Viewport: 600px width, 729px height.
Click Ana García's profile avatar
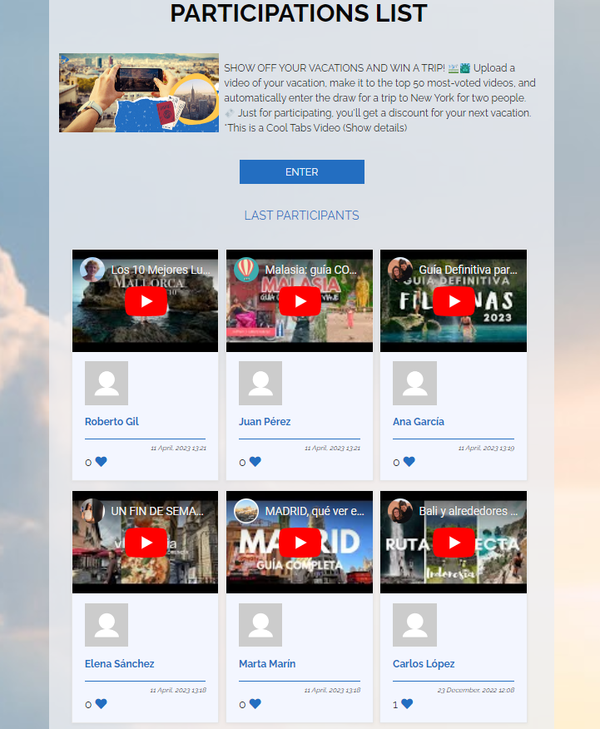[414, 384]
